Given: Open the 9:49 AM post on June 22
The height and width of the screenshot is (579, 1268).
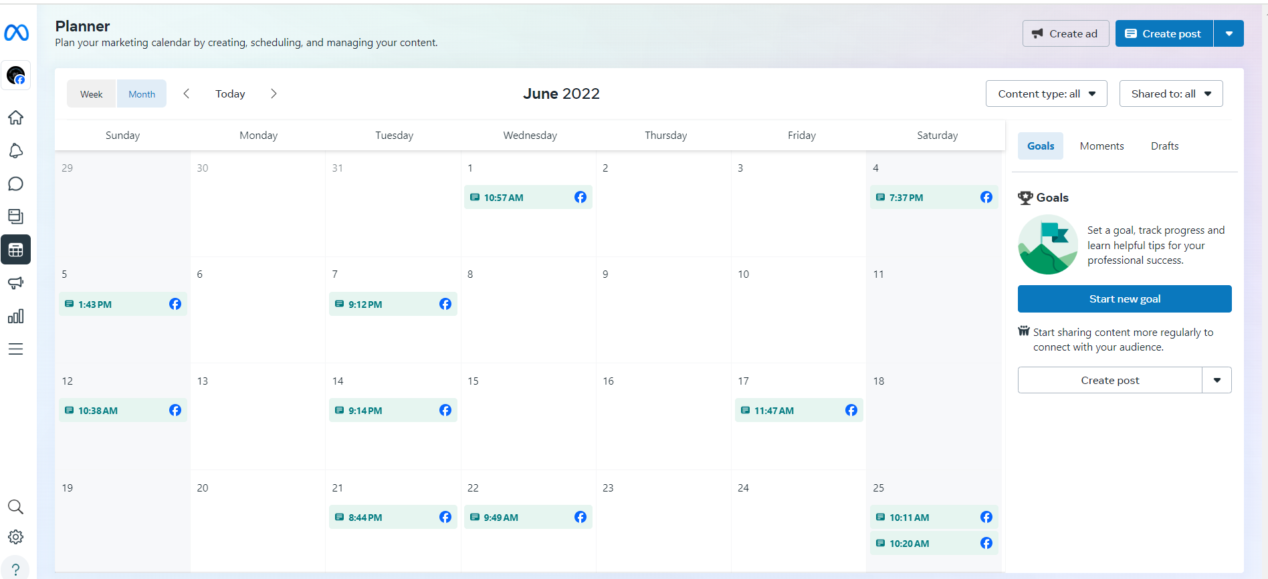Looking at the screenshot, I should pos(528,517).
